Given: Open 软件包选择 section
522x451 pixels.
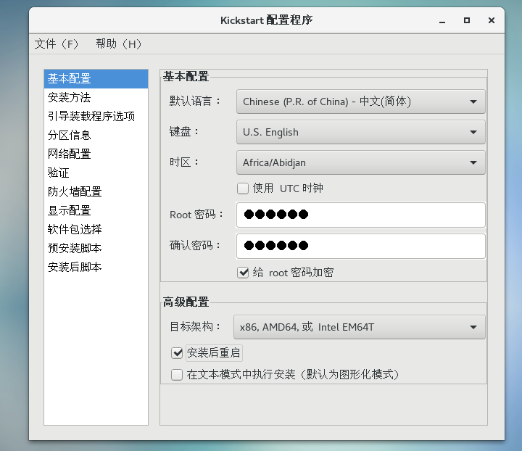Looking at the screenshot, I should pyautogui.click(x=96, y=229).
